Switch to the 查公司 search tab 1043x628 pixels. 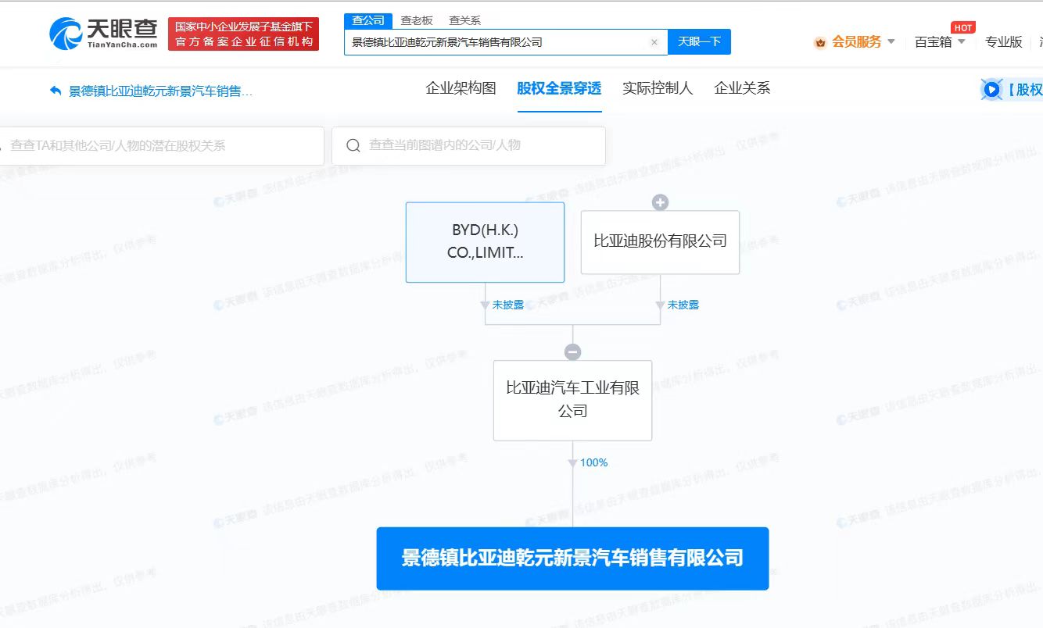[x=368, y=20]
